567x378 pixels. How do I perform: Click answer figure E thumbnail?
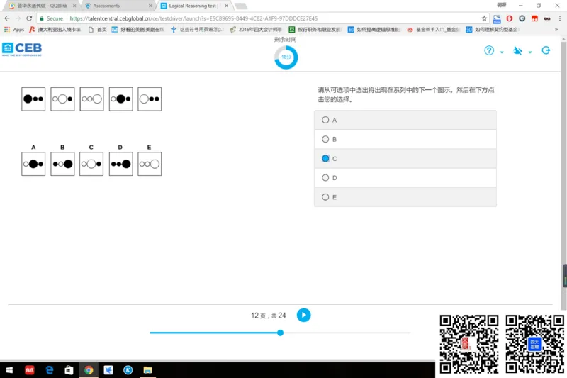tap(150, 164)
